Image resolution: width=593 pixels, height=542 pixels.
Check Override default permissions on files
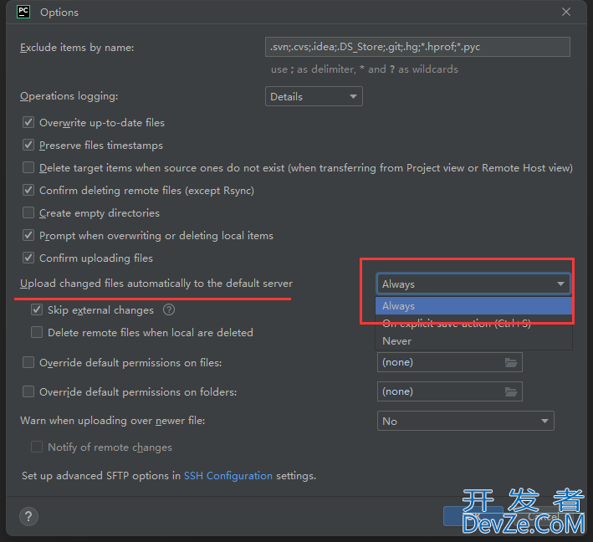coord(28,362)
